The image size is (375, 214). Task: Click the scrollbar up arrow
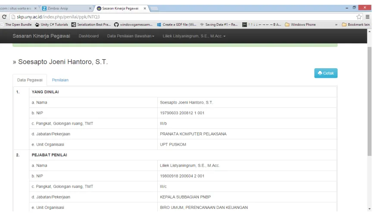(x=369, y=31)
